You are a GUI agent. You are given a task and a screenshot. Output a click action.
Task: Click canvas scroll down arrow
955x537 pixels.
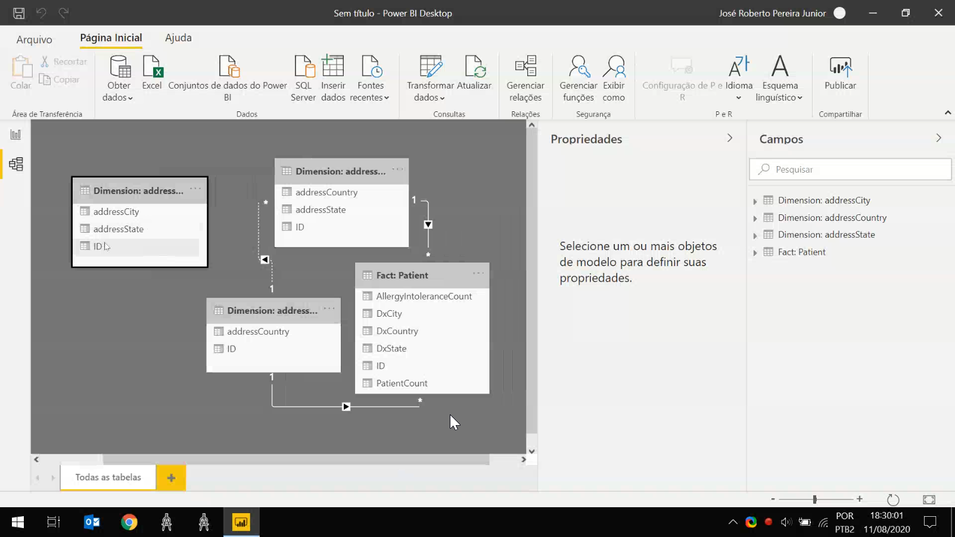531,451
